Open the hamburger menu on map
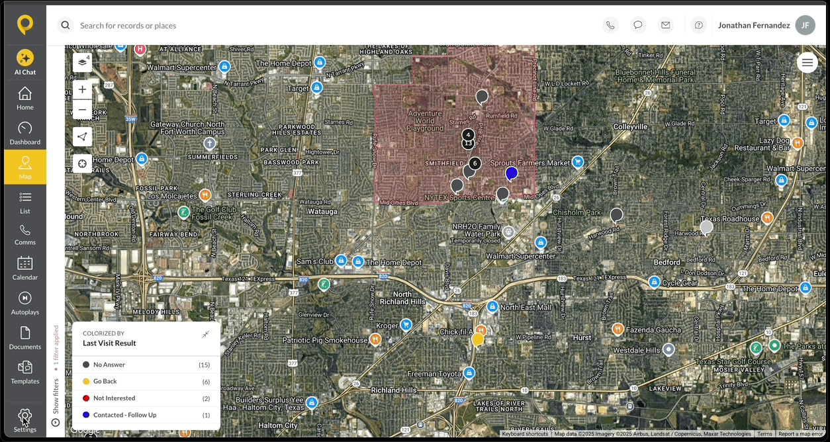 (807, 63)
